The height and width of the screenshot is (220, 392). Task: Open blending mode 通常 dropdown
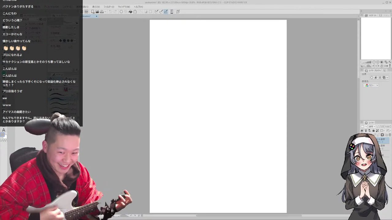372,127
